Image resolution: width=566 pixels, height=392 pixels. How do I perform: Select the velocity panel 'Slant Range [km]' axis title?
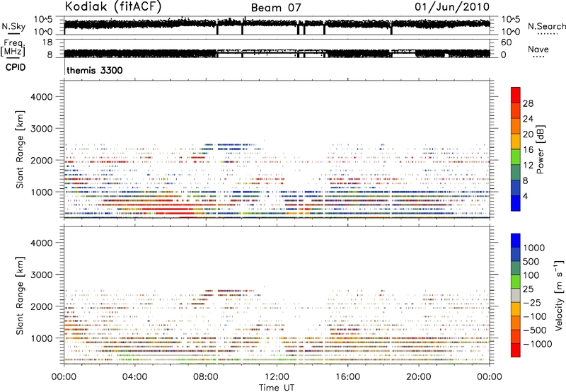point(20,296)
